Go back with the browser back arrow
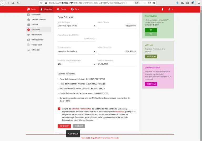Viewport: 202px width, 141px height. [3, 3]
